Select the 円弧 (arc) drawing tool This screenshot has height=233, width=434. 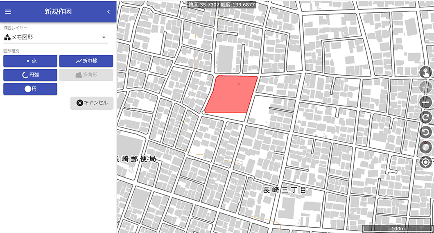30,75
